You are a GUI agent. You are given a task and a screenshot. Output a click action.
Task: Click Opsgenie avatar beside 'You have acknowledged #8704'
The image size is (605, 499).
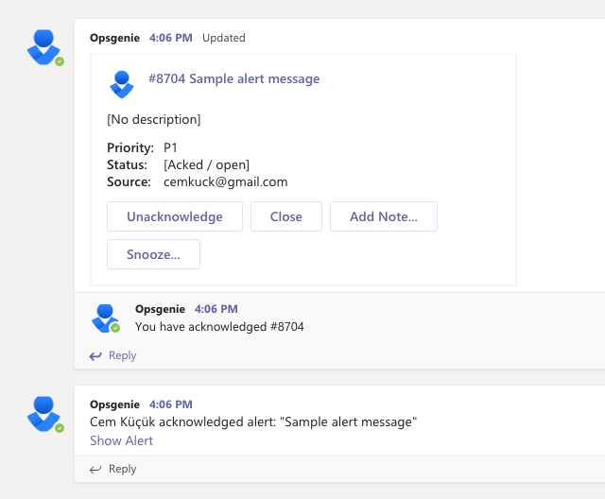[x=105, y=318]
